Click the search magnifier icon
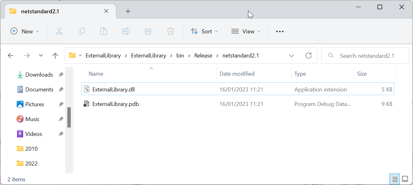413x185 pixels. pos(331,56)
